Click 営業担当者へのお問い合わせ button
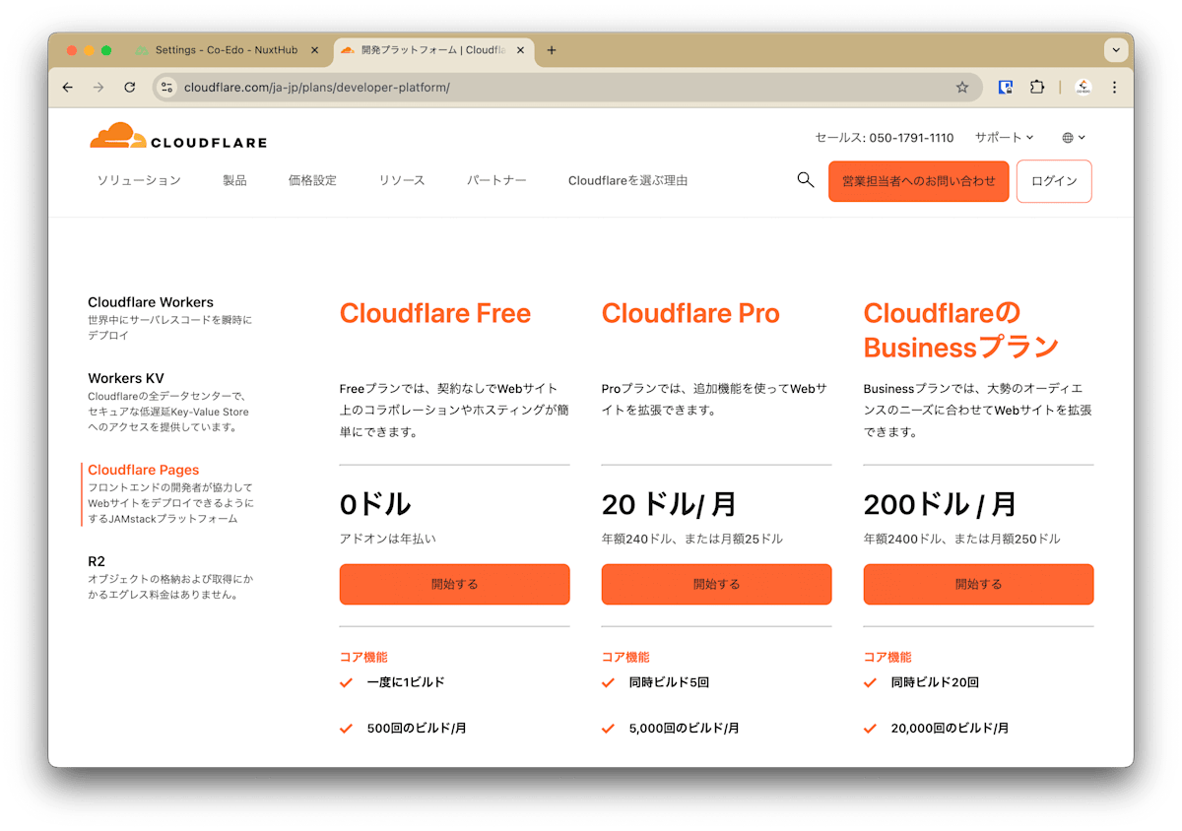Image resolution: width=1182 pixels, height=831 pixels. point(919,181)
